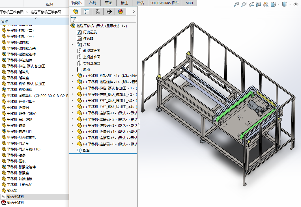Expand the 注解 tree node

click(72, 45)
